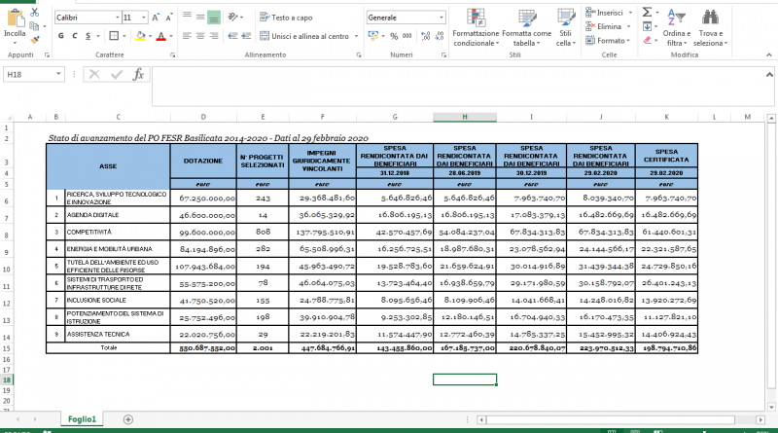Open underline style dropdown arrow
Image resolution: width=778 pixels, height=433 pixels.
(98, 36)
